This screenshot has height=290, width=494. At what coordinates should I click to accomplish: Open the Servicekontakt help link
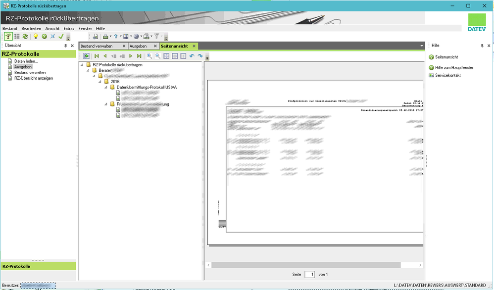(447, 75)
